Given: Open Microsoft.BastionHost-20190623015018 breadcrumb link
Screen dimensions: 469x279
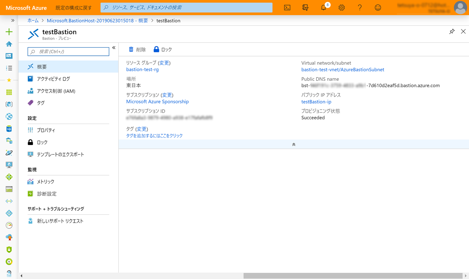Looking at the screenshot, I should (x=97, y=21).
